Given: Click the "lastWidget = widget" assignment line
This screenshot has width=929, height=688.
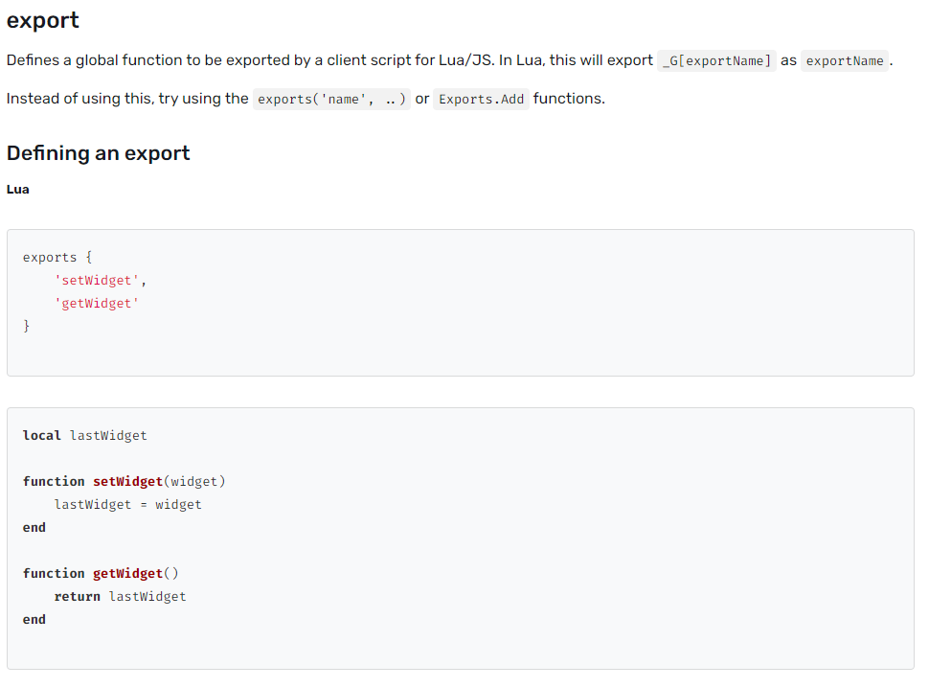Looking at the screenshot, I should pyautogui.click(x=127, y=504).
